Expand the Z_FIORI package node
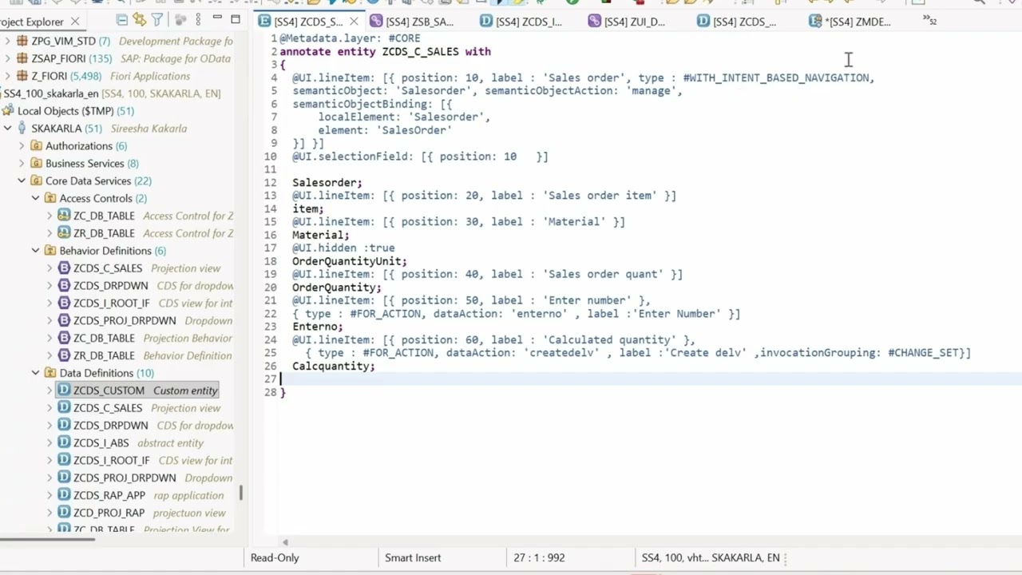The image size is (1022, 575). (x=8, y=76)
